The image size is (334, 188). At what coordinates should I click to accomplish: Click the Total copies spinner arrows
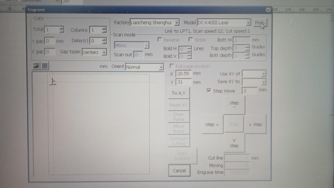click(61, 30)
